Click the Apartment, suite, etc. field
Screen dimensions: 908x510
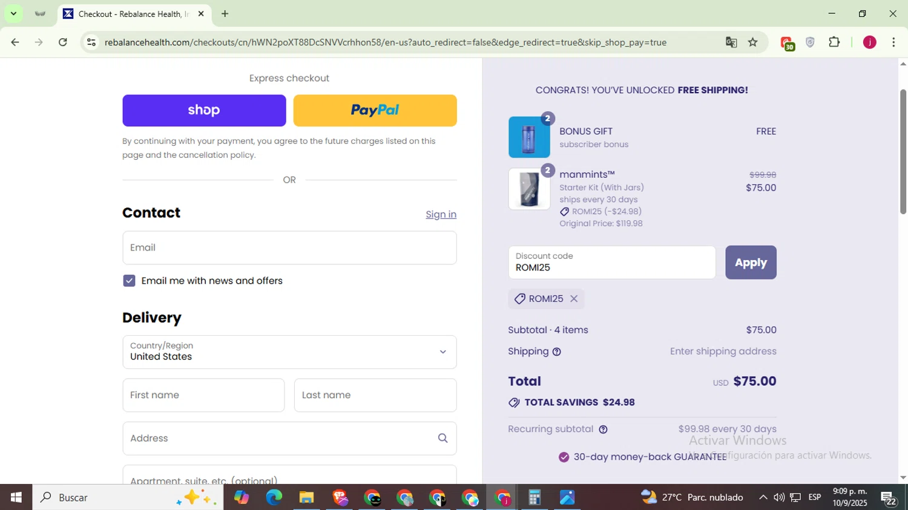[x=289, y=475]
